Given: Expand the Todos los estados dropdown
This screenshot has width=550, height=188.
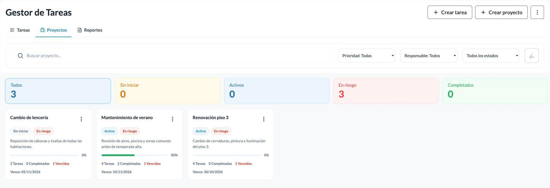Looking at the screenshot, I should click(x=491, y=56).
